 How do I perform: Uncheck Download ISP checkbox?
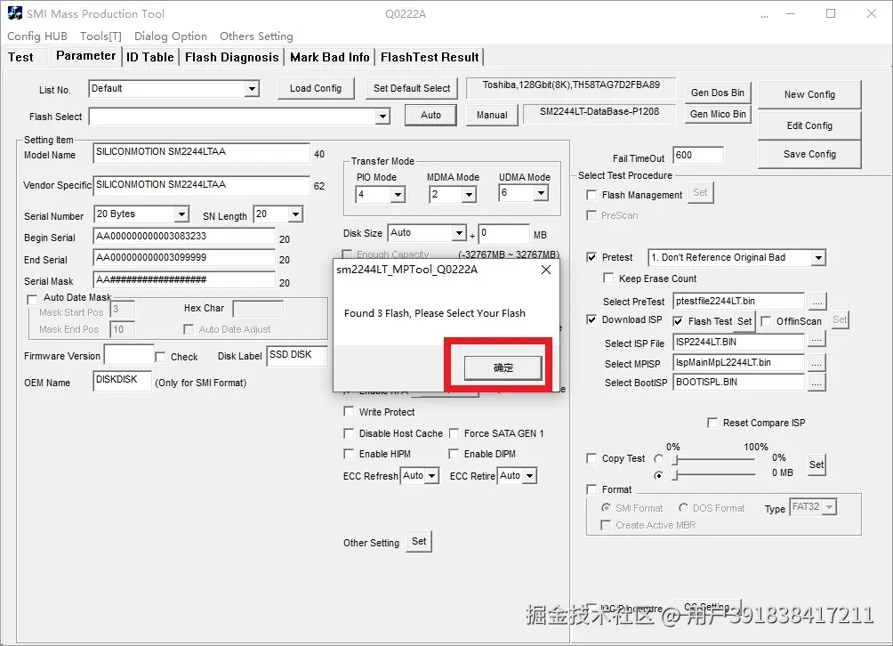[591, 319]
